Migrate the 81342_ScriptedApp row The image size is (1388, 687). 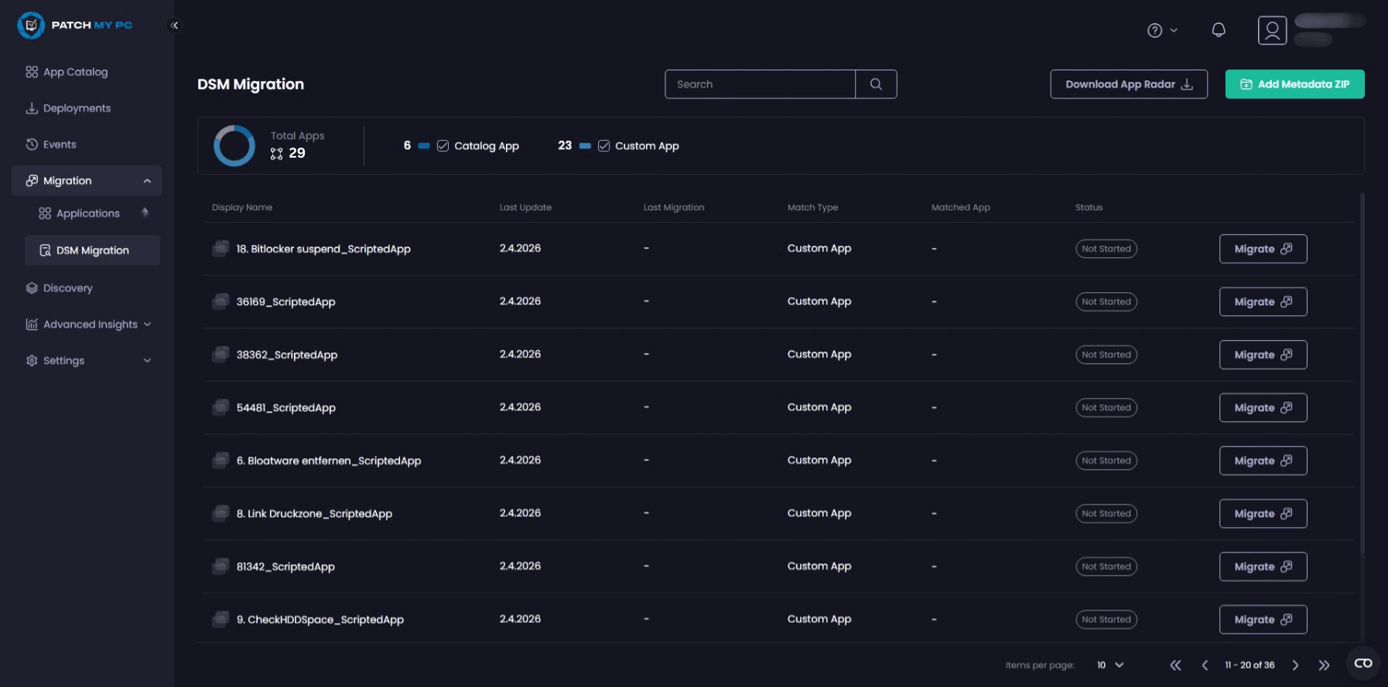pos(1263,566)
